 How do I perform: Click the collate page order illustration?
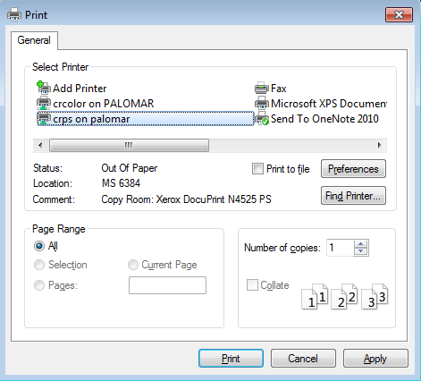pos(345,296)
